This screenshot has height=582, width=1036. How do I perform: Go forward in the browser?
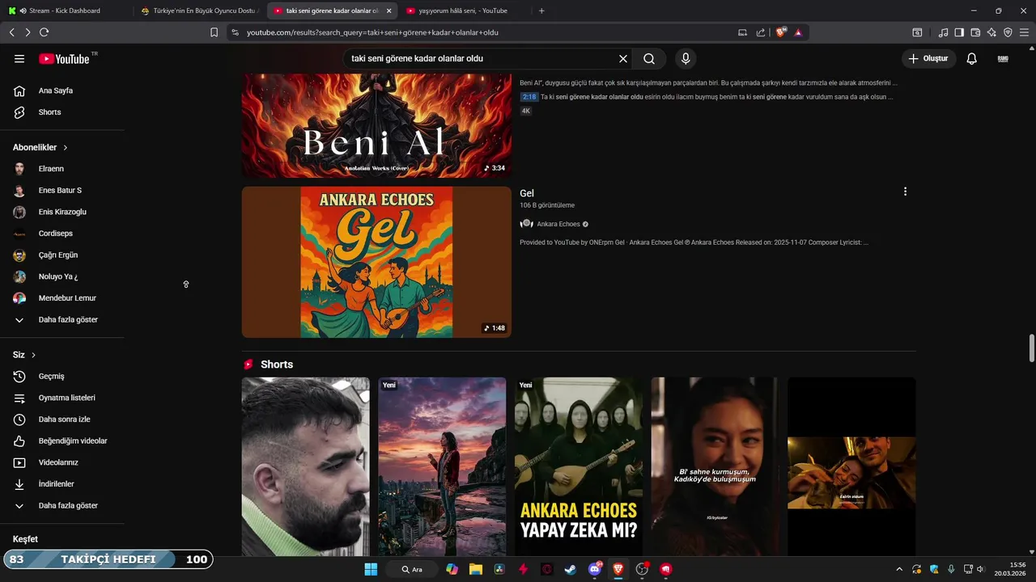click(28, 32)
